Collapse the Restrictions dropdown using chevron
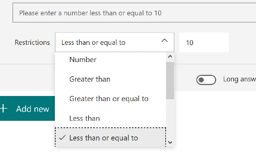 tap(165, 41)
